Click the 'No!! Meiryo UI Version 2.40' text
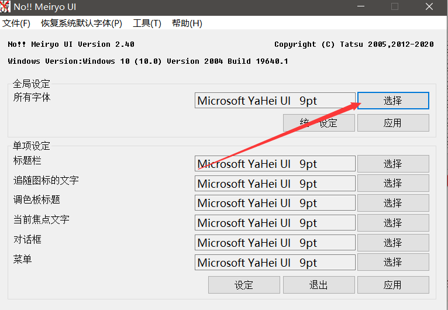Screen dimensions: 448x310 coord(71,44)
